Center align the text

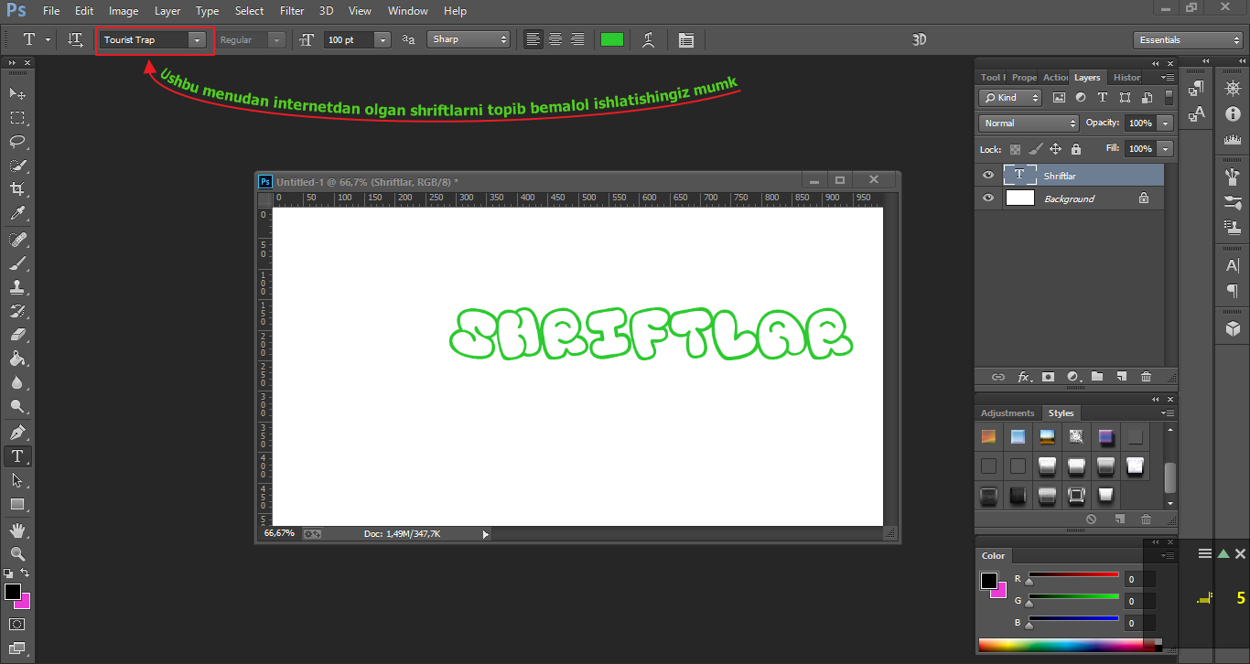pos(555,40)
